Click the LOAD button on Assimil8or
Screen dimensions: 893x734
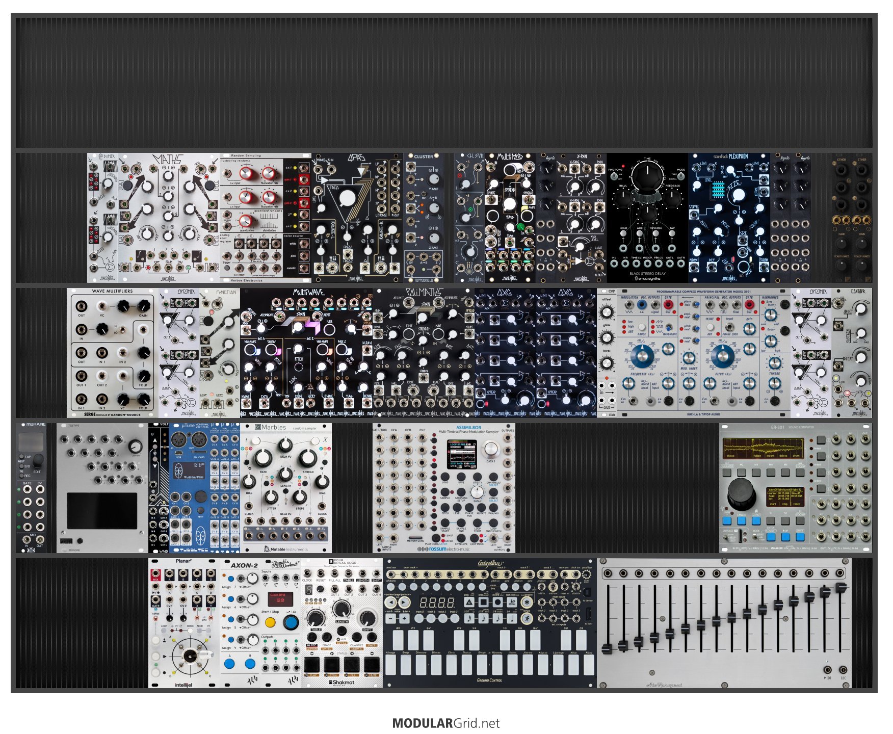coord(445,477)
